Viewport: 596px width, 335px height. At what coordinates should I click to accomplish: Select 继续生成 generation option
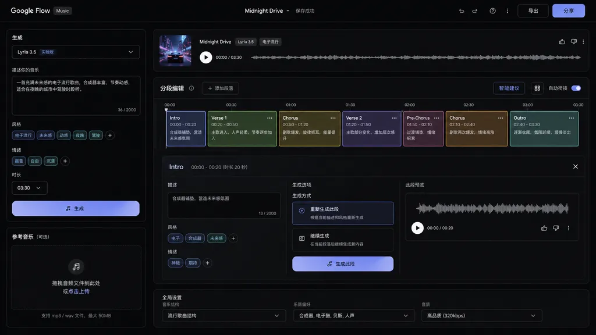pos(343,240)
